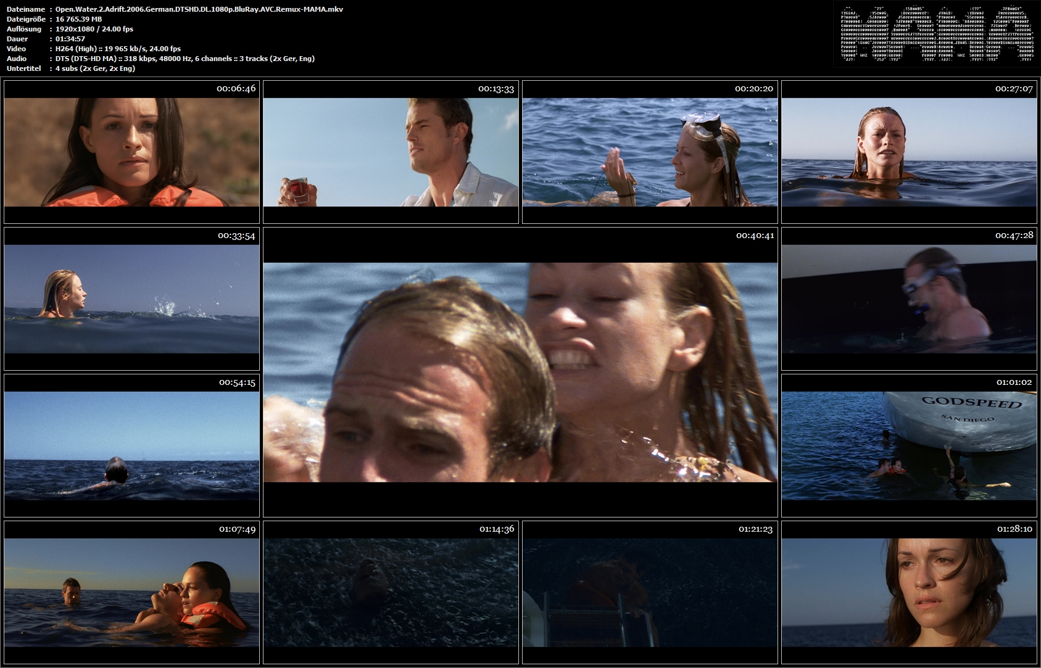This screenshot has width=1041, height=668.
Task: Open thumbnail of dark-haired woman in orange life vest
Action: (131, 152)
